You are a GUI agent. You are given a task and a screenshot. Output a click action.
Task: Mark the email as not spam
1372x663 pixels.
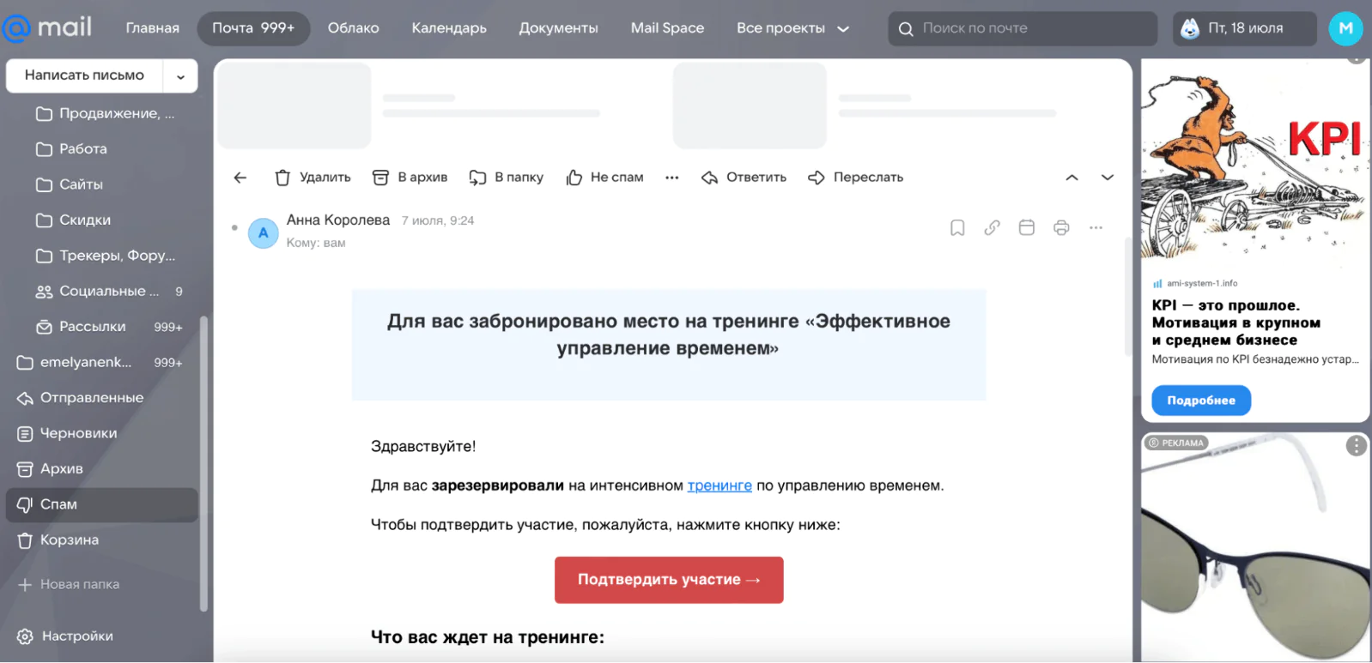604,178
